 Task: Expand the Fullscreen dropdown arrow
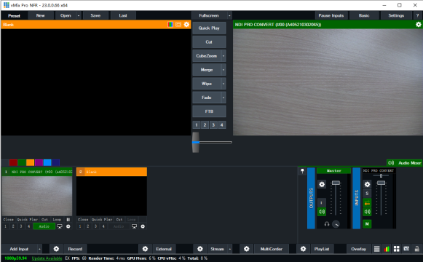pos(229,15)
